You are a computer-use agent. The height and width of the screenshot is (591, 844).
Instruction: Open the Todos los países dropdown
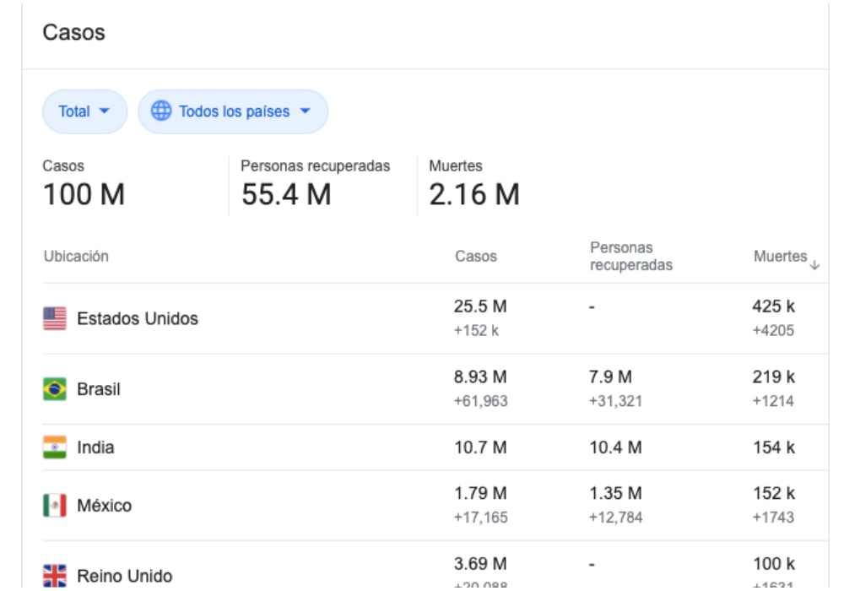[234, 111]
